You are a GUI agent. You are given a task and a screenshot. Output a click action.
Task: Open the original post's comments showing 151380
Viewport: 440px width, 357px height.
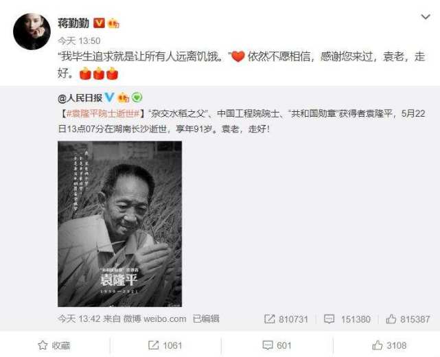347,319
